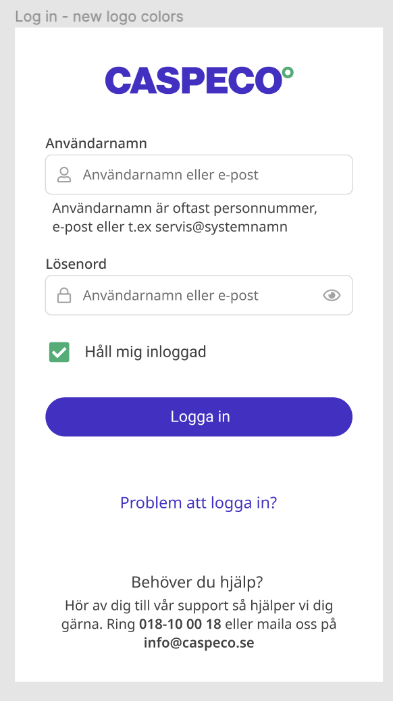The height and width of the screenshot is (701, 393).
Task: Open the "Problem att logga in?" link
Action: 199,502
